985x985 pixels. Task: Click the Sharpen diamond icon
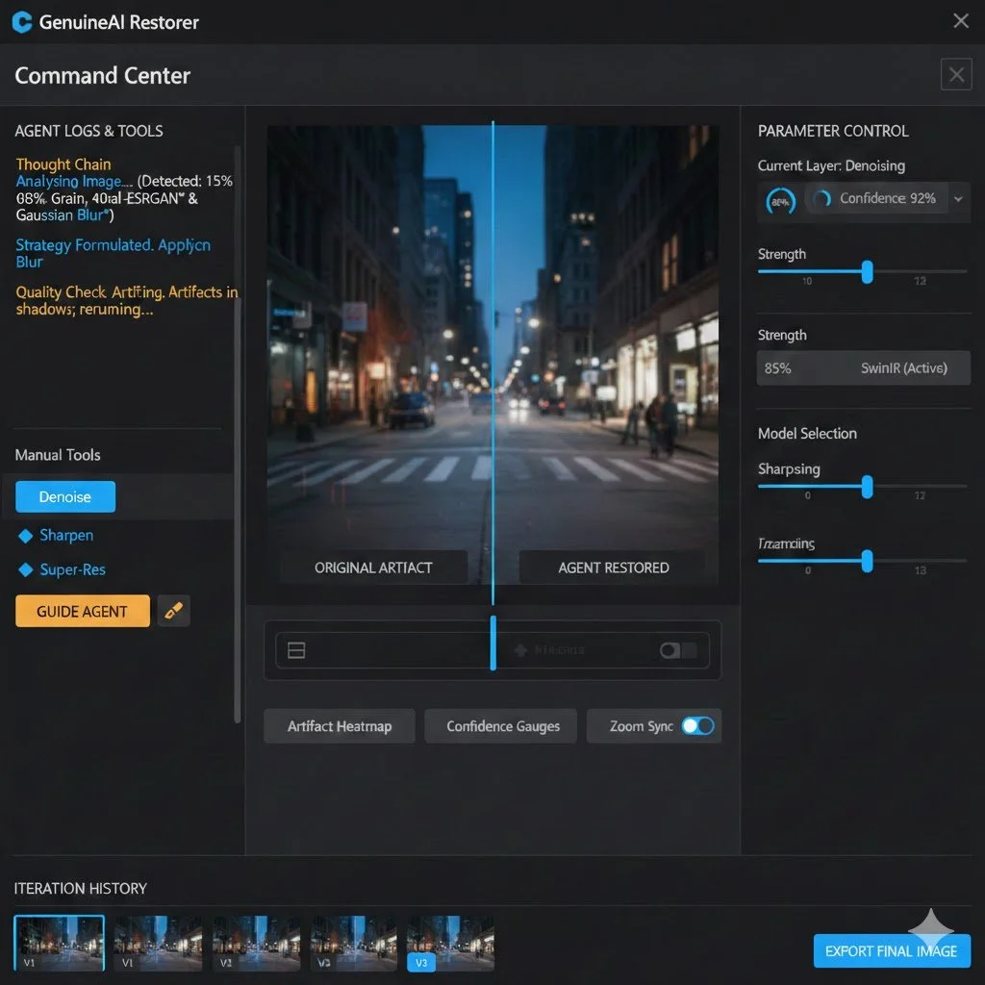click(x=26, y=536)
